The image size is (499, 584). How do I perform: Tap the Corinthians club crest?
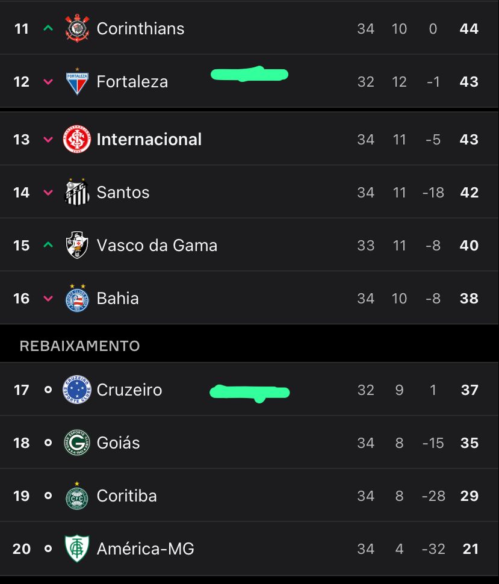pos(77,28)
